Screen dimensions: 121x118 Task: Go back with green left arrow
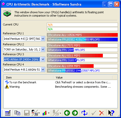coord(67,113)
